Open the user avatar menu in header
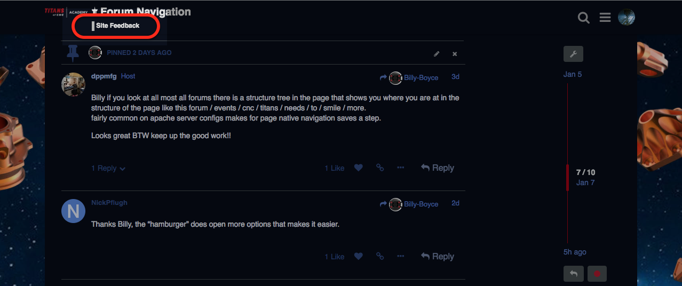682x286 pixels. click(626, 18)
